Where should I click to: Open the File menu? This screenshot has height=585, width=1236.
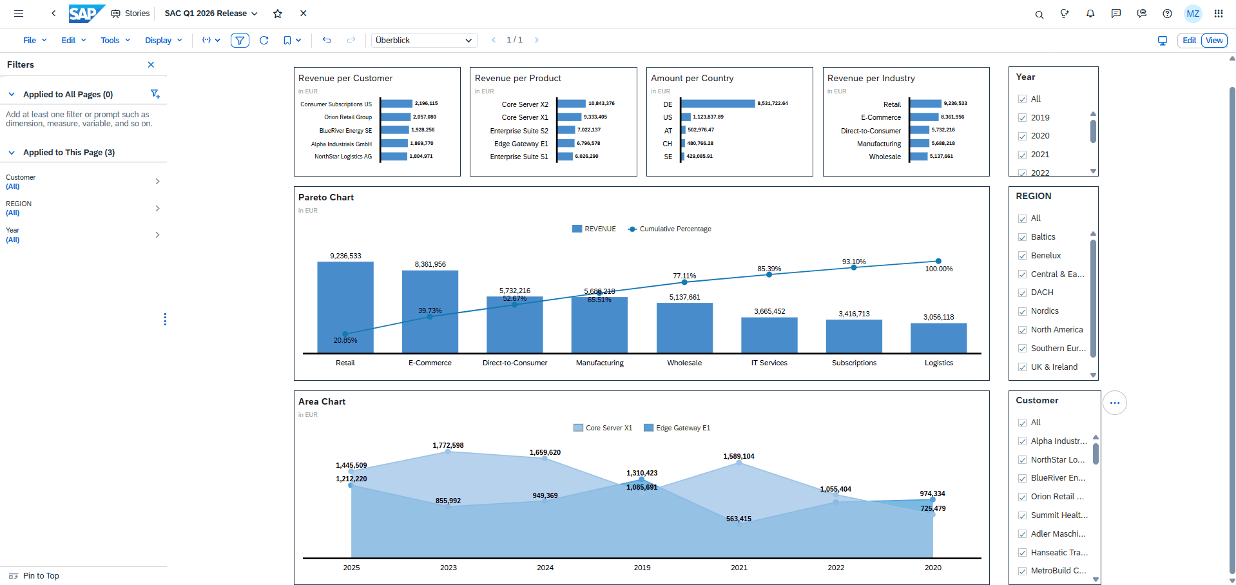35,41
